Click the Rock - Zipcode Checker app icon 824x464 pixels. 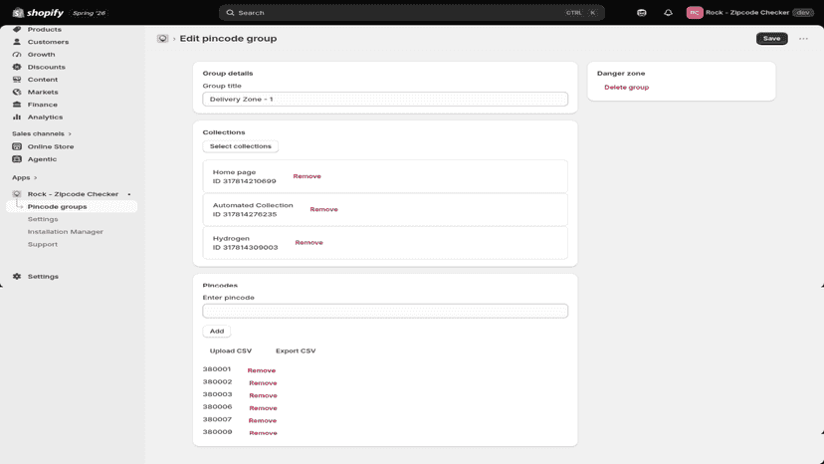tap(17, 194)
